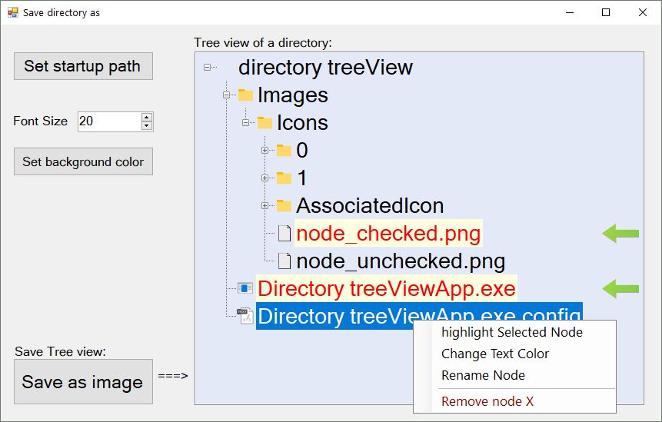Open the Set background color picker
662x422 pixels.
pyautogui.click(x=83, y=161)
